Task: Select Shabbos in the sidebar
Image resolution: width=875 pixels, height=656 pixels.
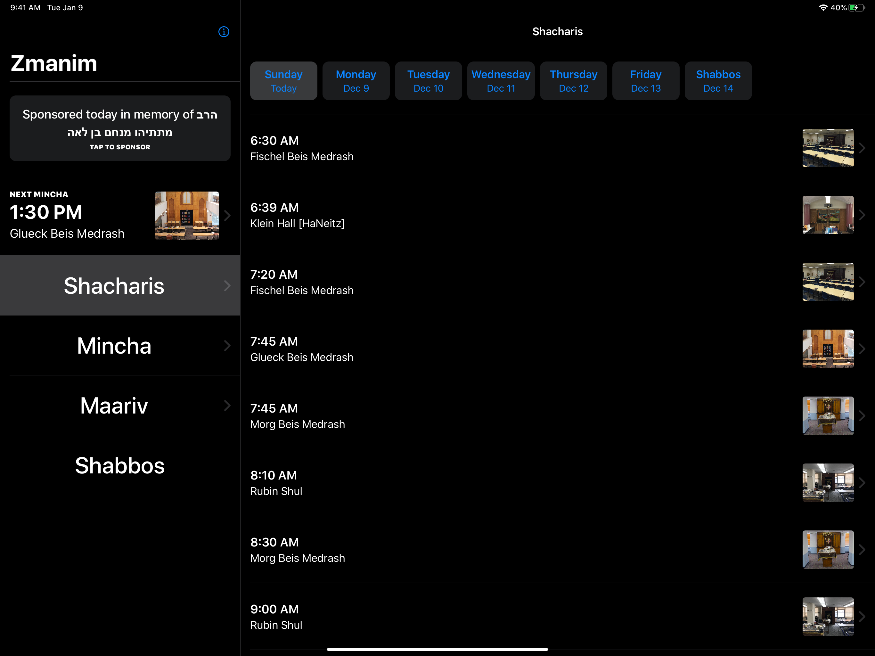Action: coord(120,465)
